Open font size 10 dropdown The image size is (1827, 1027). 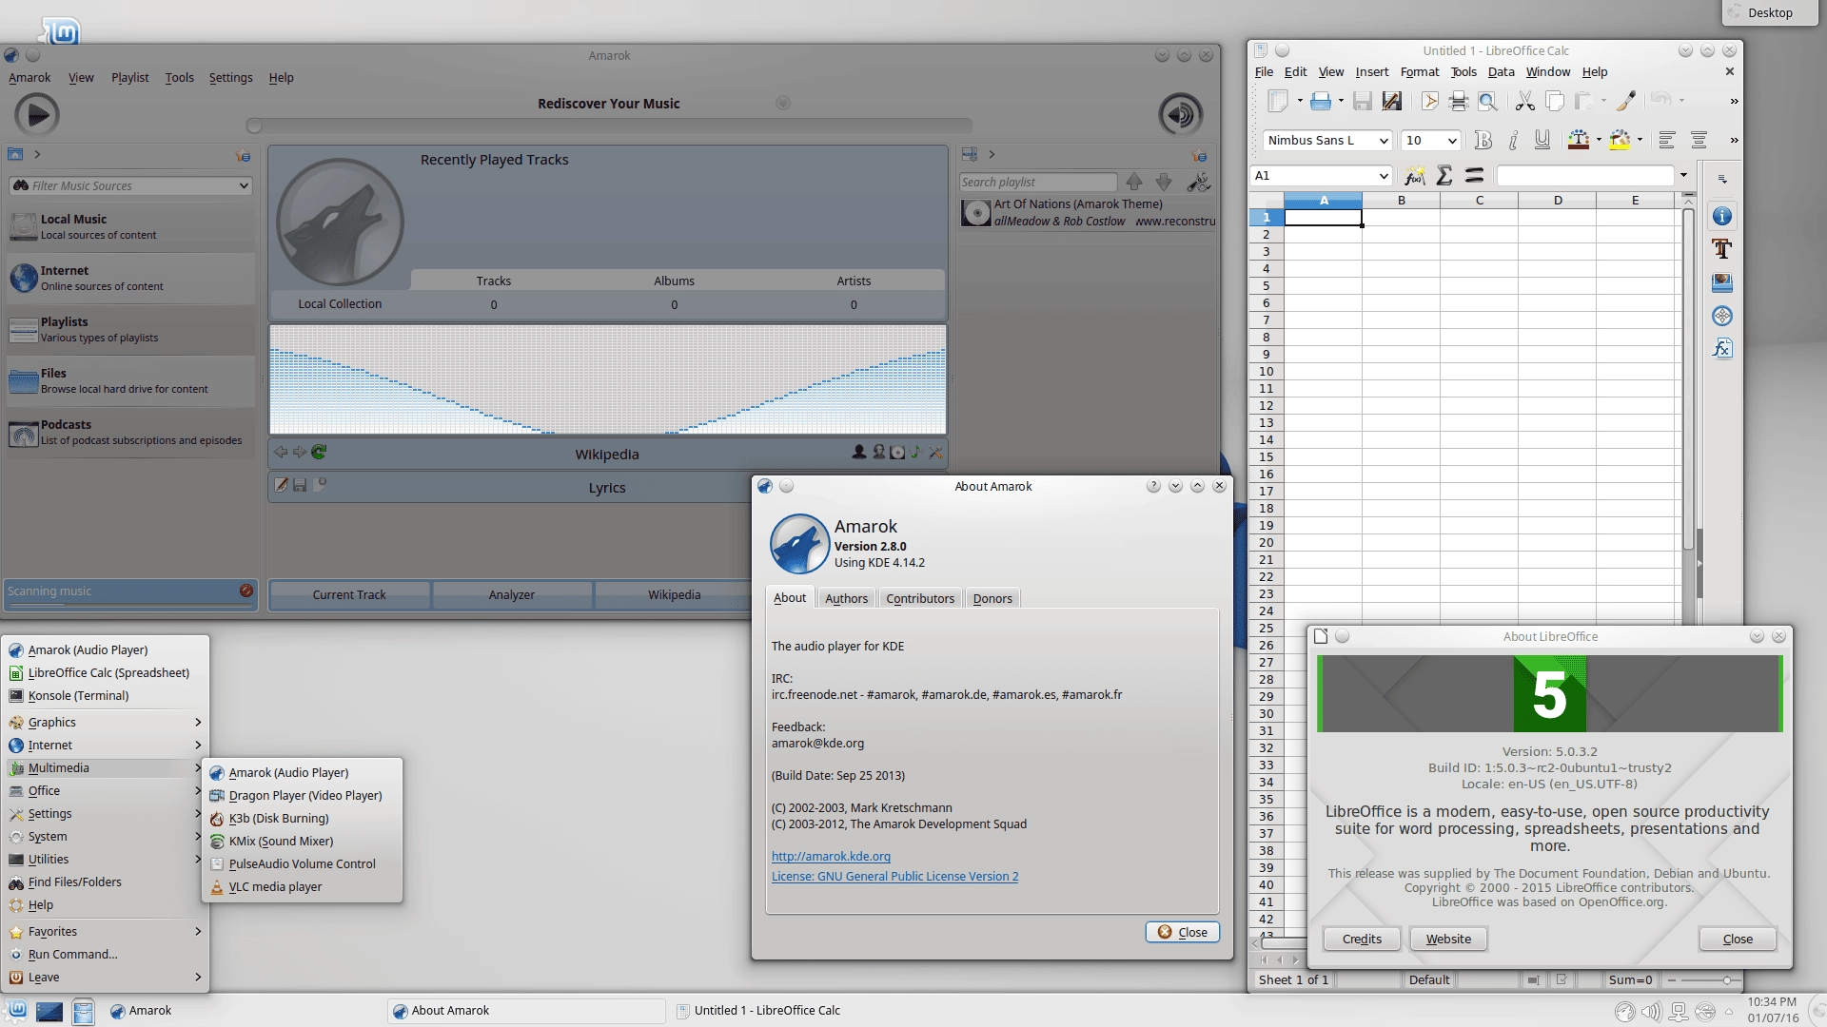click(x=1452, y=141)
